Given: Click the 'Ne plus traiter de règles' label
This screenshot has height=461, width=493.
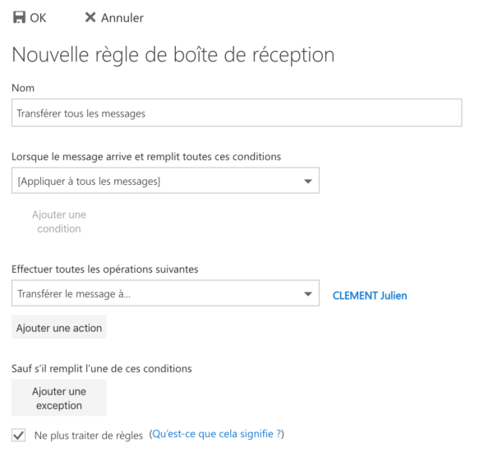Looking at the screenshot, I should pos(89,436).
